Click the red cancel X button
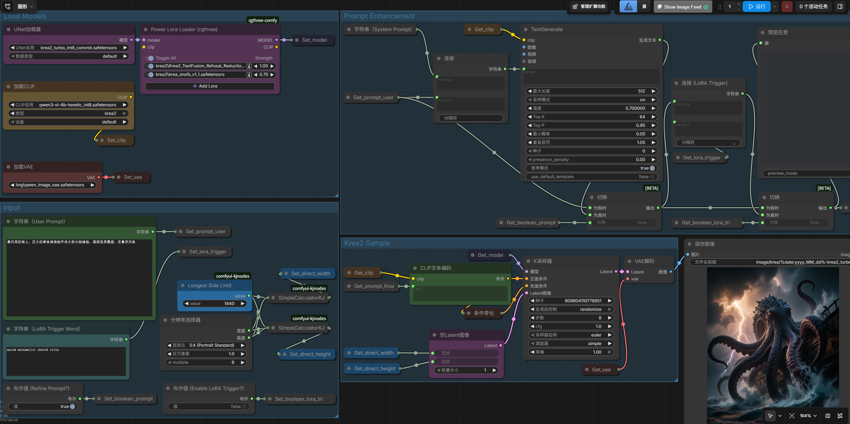The width and height of the screenshot is (850, 424). tap(787, 6)
